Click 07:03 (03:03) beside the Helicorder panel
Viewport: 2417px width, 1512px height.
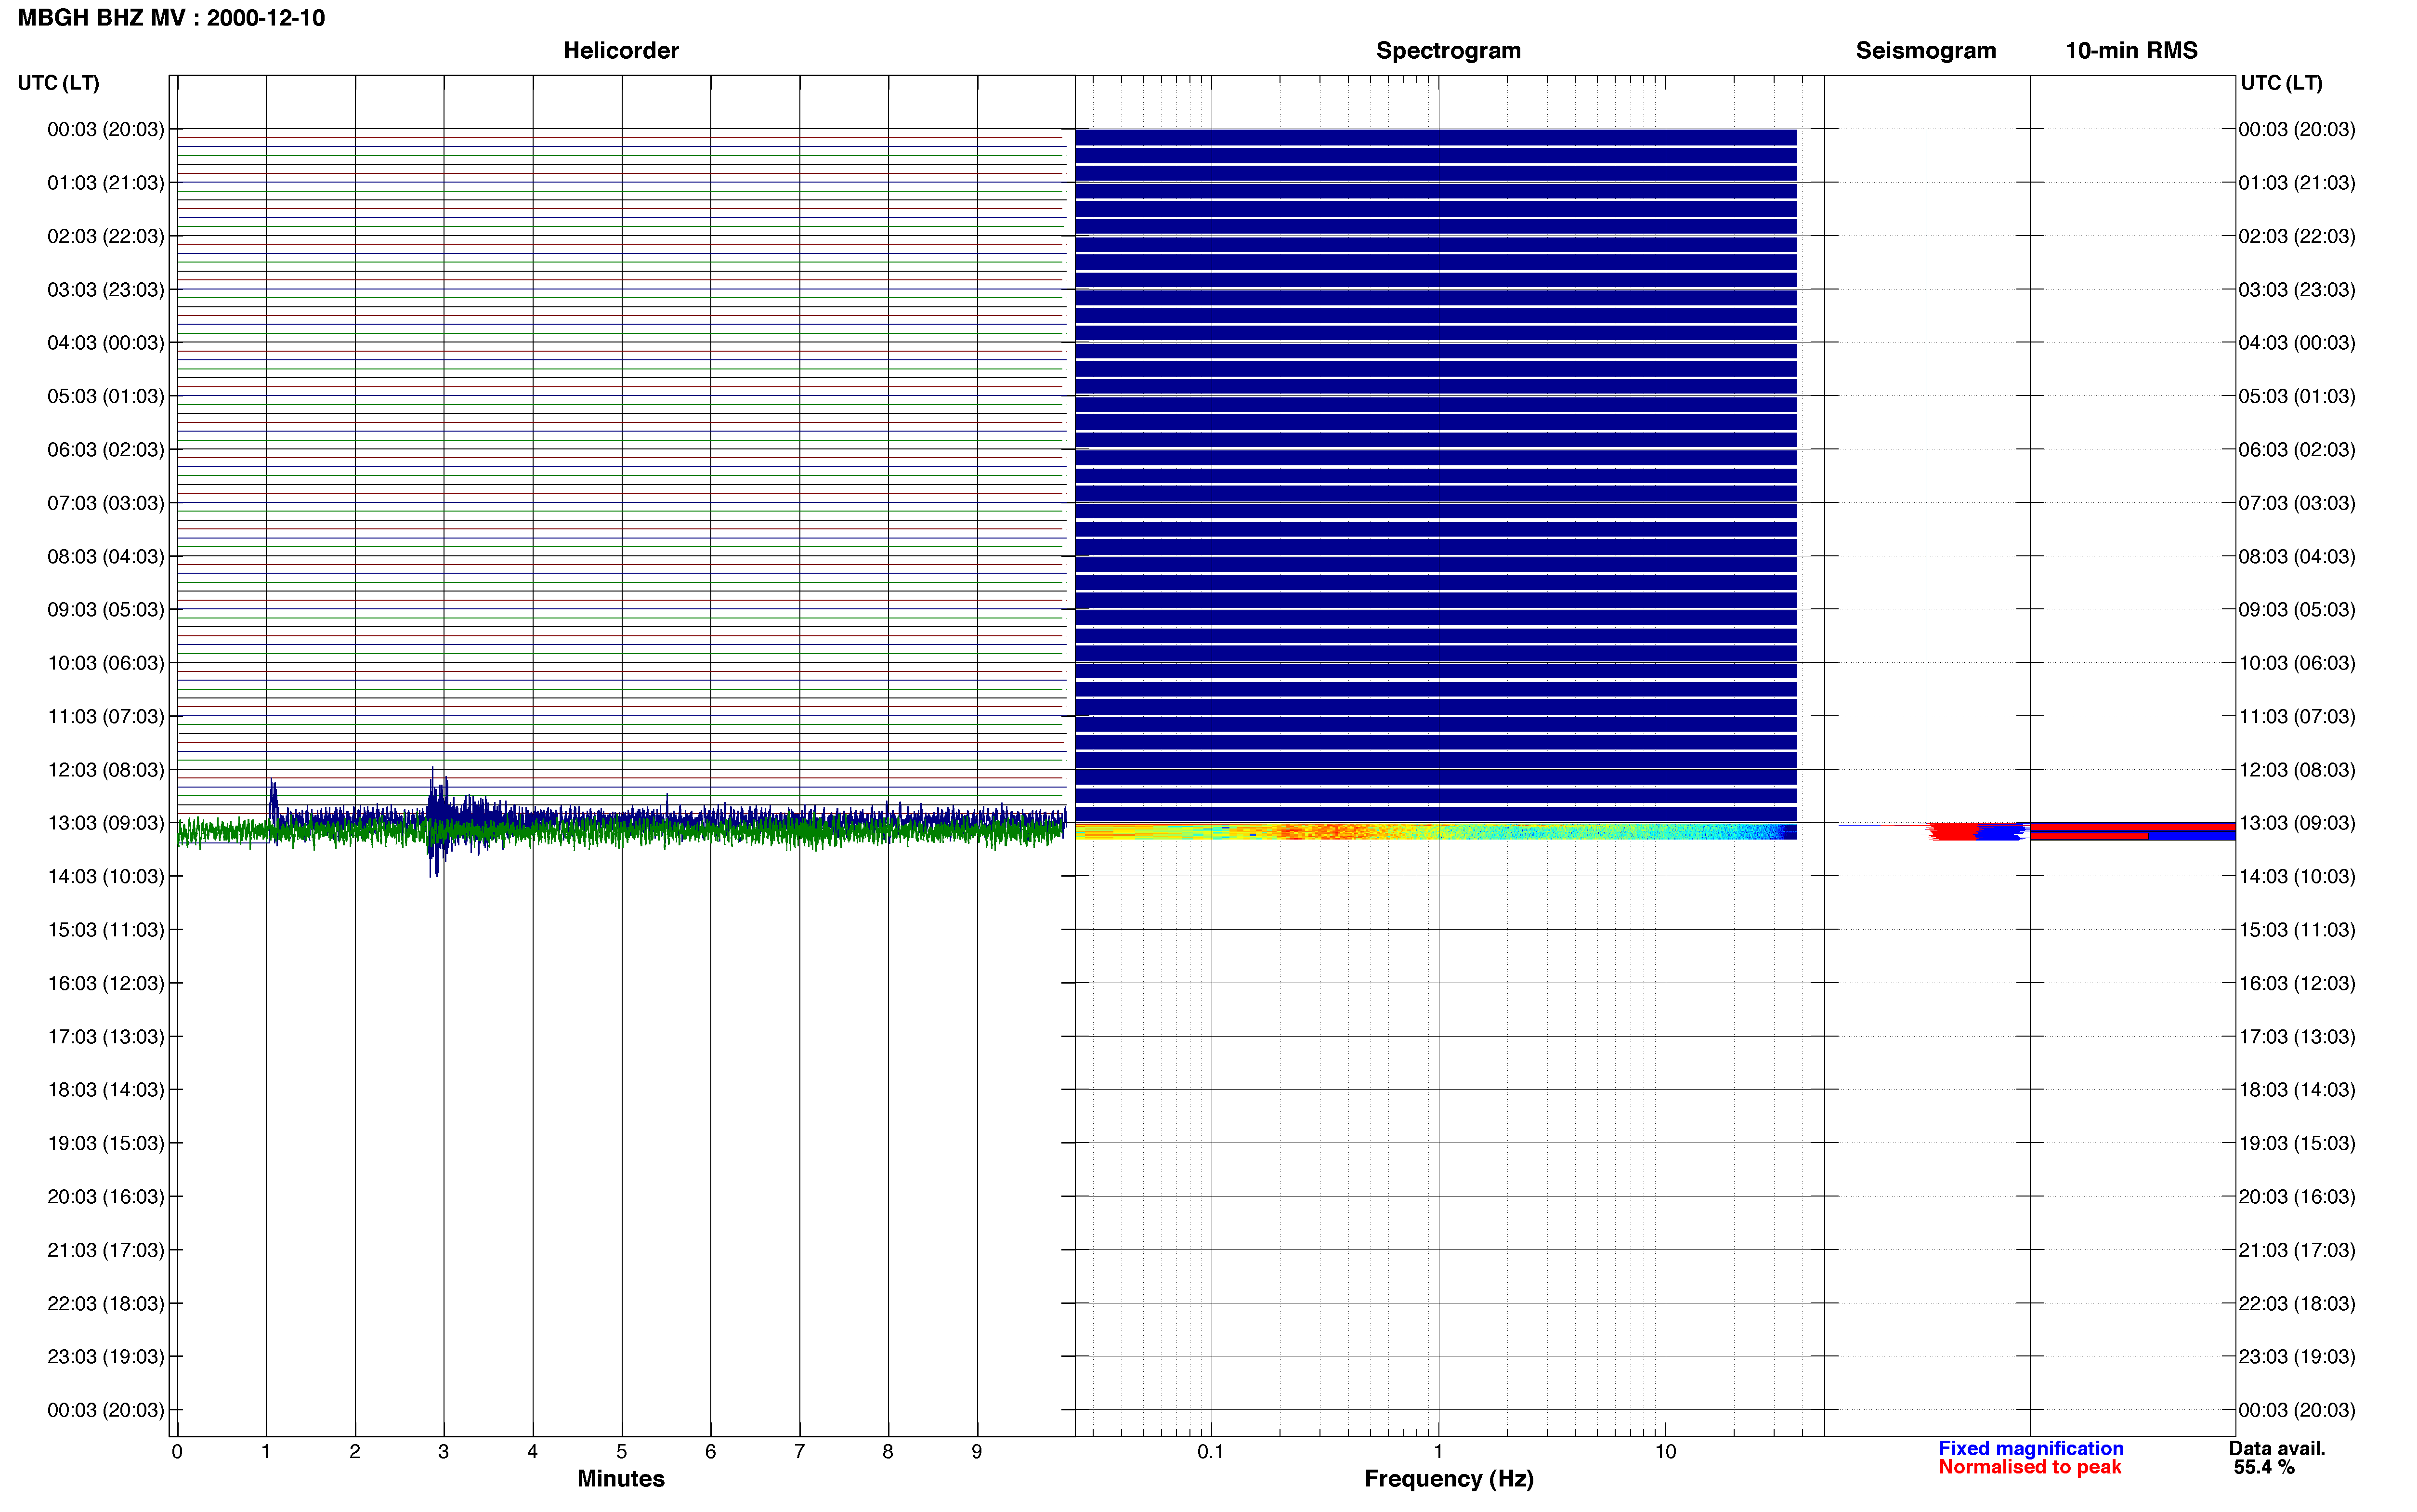105,503
